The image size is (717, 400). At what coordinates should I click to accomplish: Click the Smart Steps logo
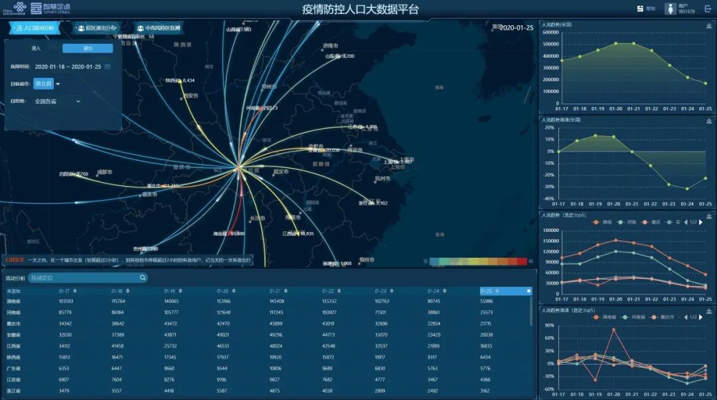point(50,8)
